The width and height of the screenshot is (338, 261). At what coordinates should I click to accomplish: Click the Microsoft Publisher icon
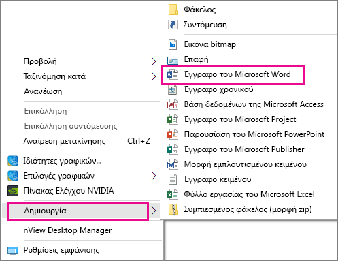click(x=173, y=149)
